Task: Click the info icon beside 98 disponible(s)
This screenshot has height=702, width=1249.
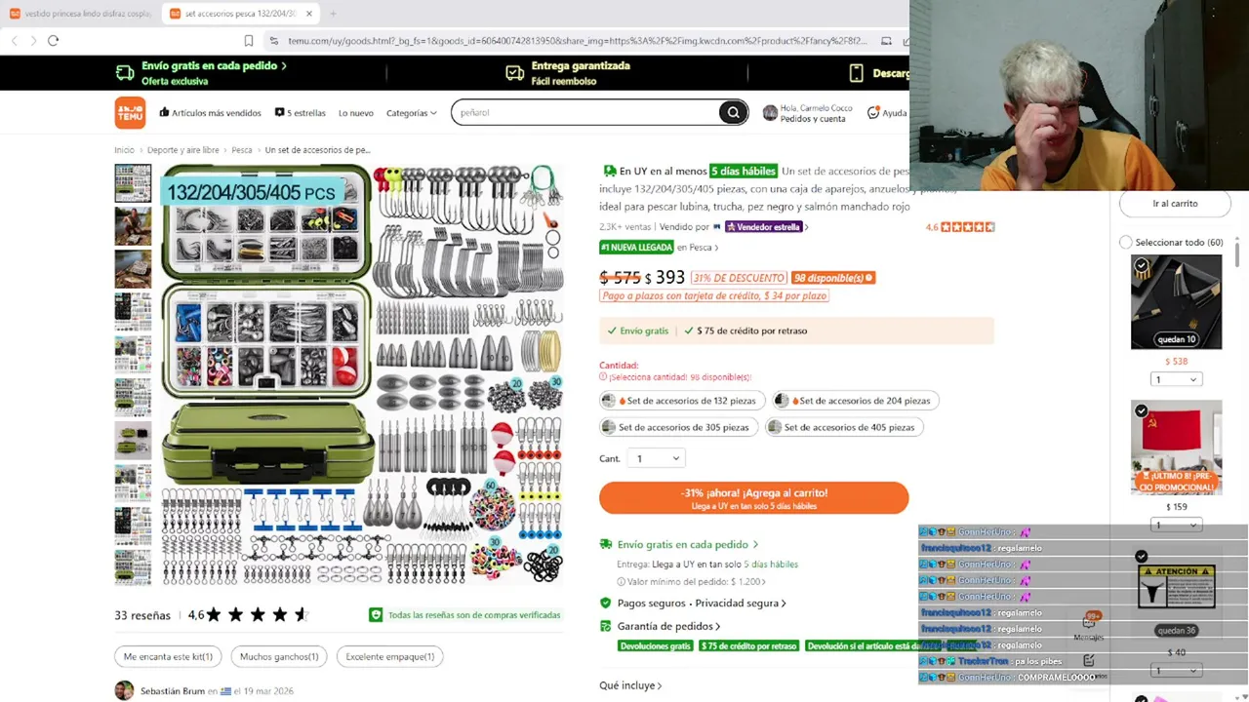Action: pyautogui.click(x=869, y=278)
